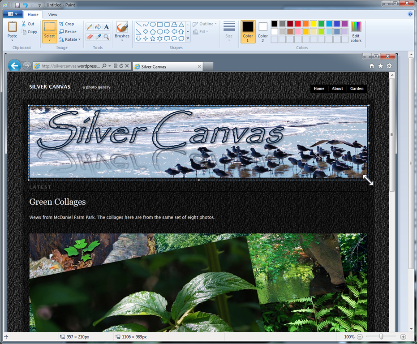Click the Resize button

(x=67, y=32)
